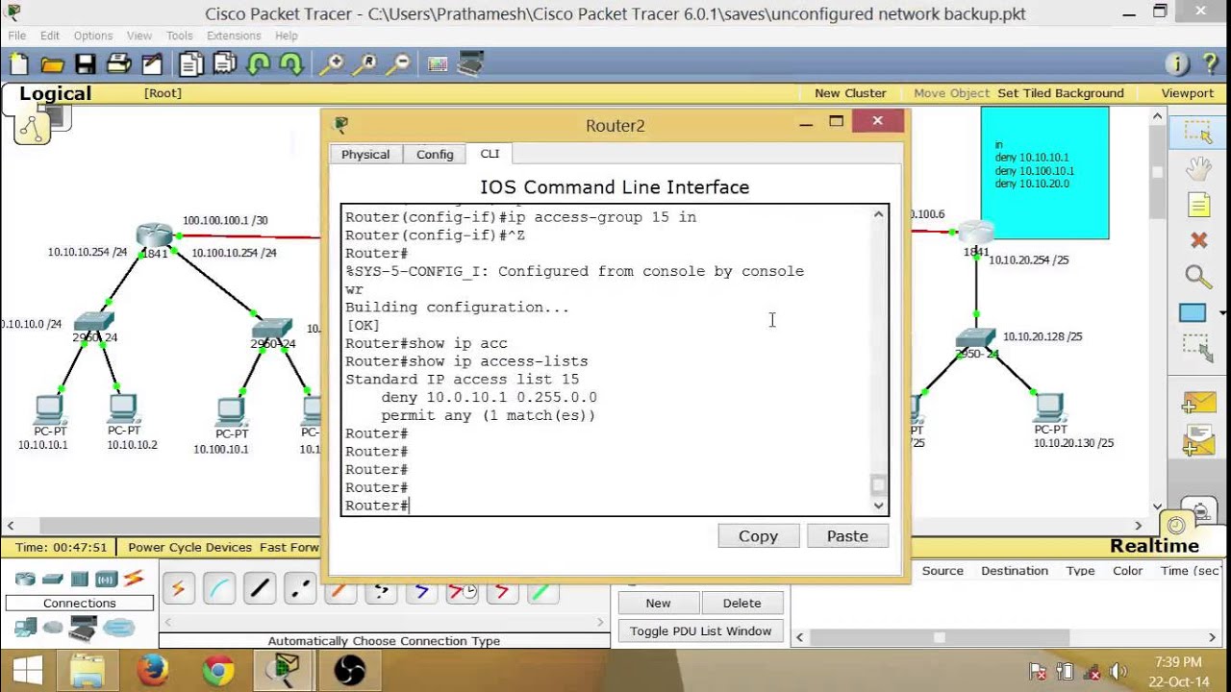Select the CLI tab in Router2
Viewport: 1231px width, 692px height.
490,154
